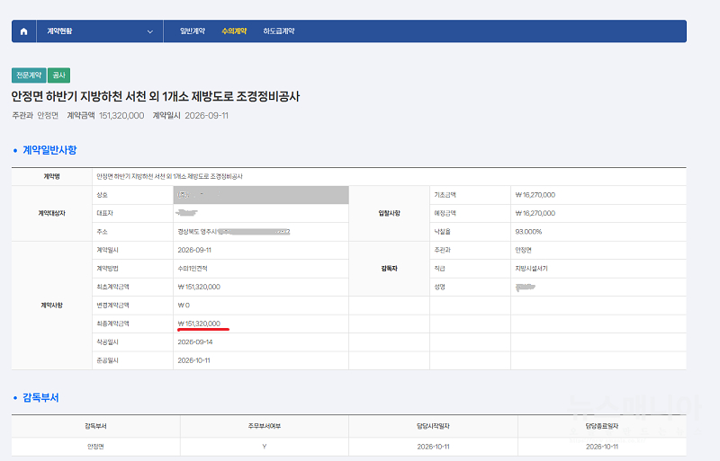Click the green 공사 badge

pos(58,75)
